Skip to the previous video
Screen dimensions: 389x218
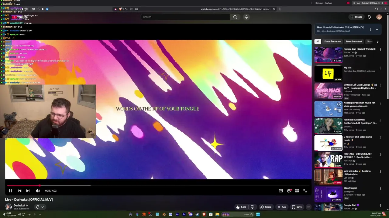[20, 191]
